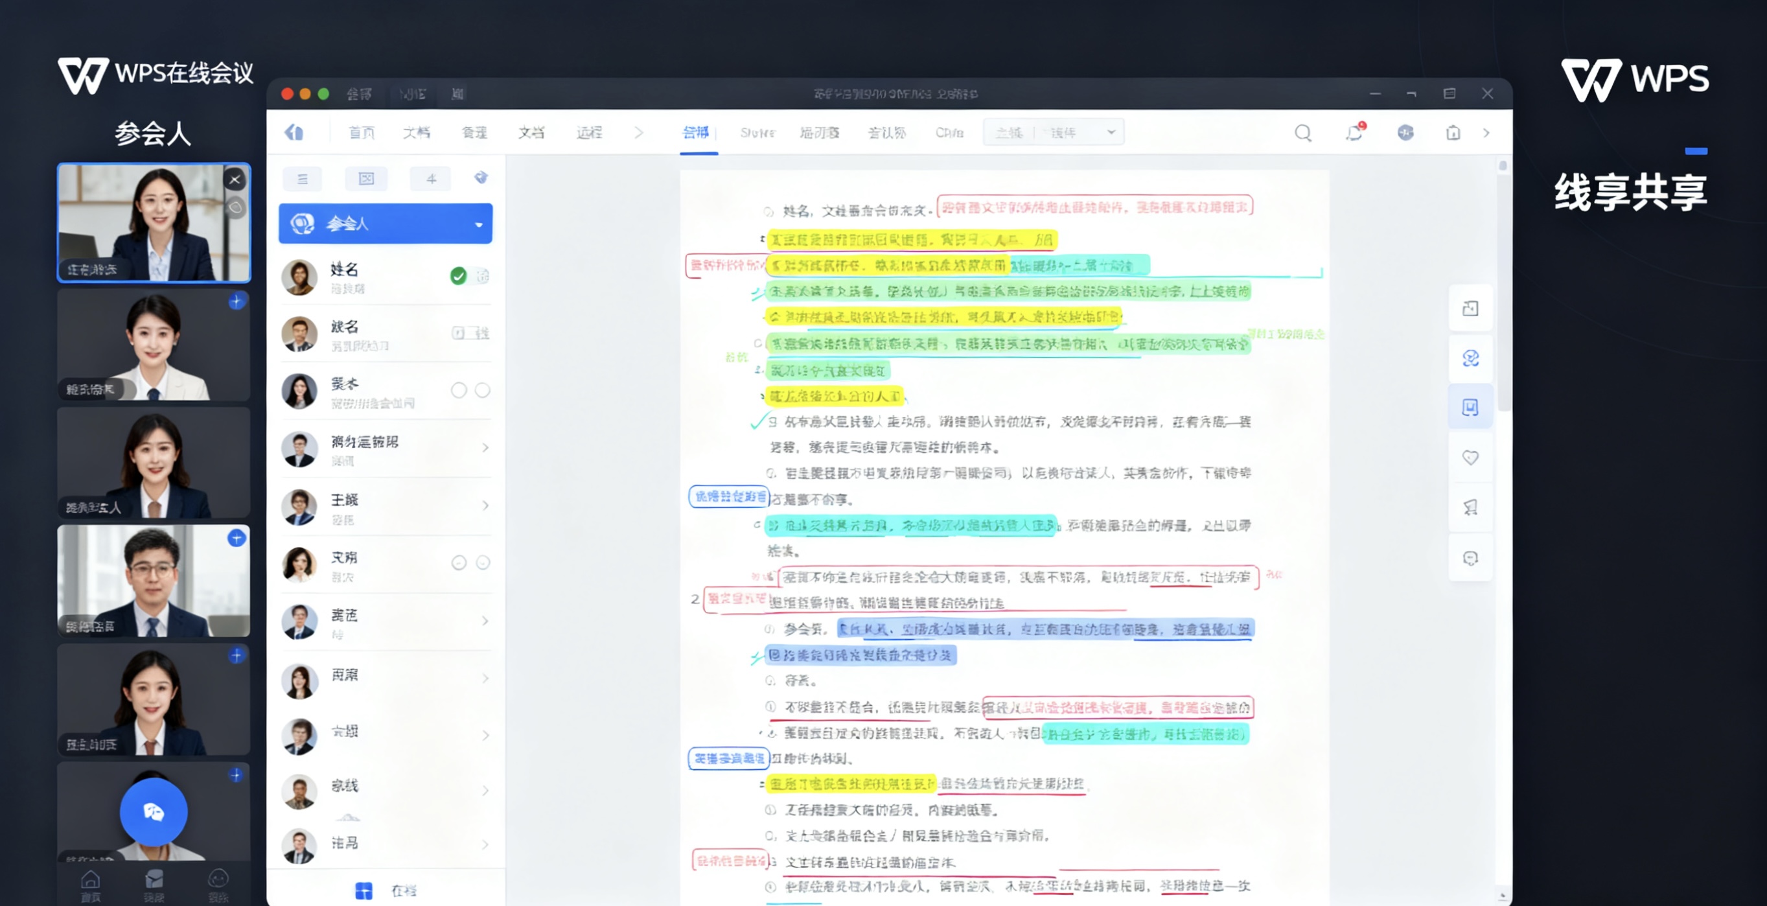Select the first home tab in the top navigation

pyautogui.click(x=362, y=132)
